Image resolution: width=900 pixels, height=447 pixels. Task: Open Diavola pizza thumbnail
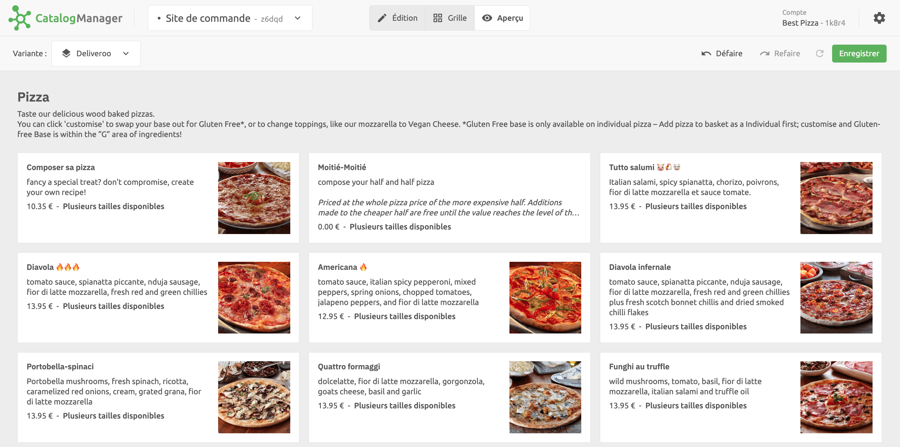(254, 298)
